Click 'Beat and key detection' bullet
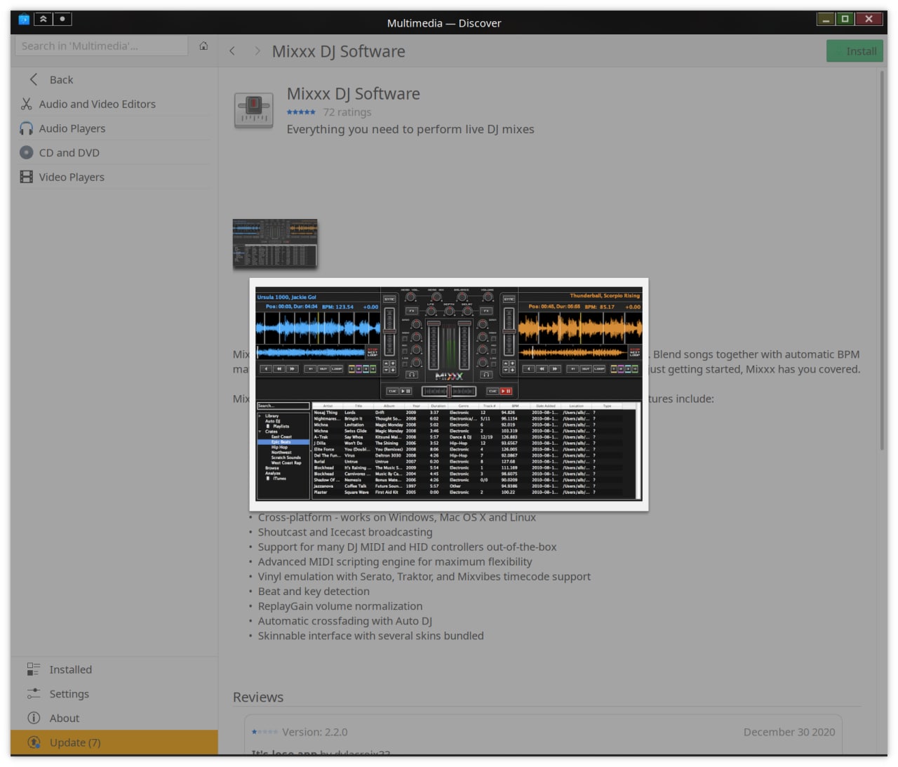This screenshot has width=898, height=767. (x=314, y=591)
